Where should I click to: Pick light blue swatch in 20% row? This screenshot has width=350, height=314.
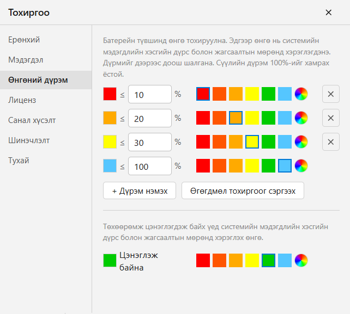point(285,118)
